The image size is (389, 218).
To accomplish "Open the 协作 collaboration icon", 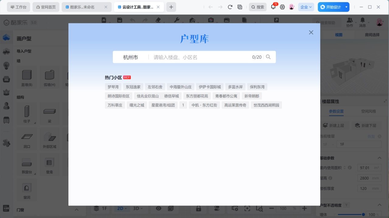I will (x=350, y=22).
